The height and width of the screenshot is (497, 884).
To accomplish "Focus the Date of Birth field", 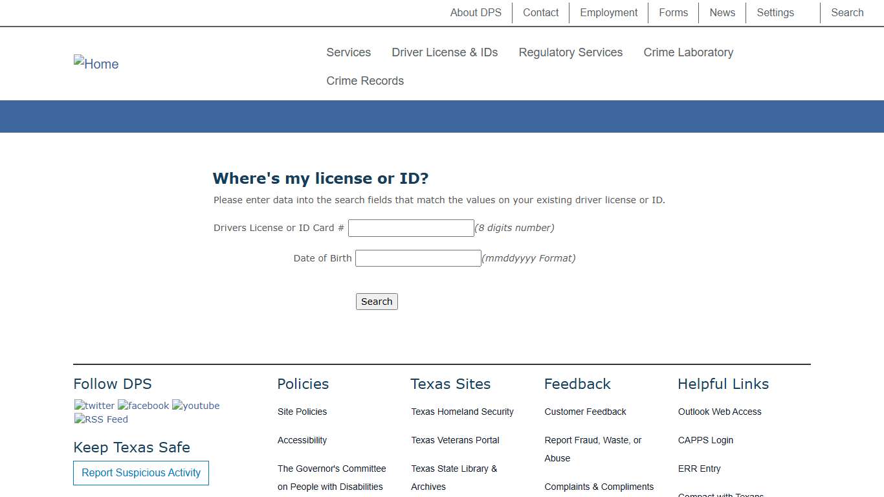I will 417,258.
